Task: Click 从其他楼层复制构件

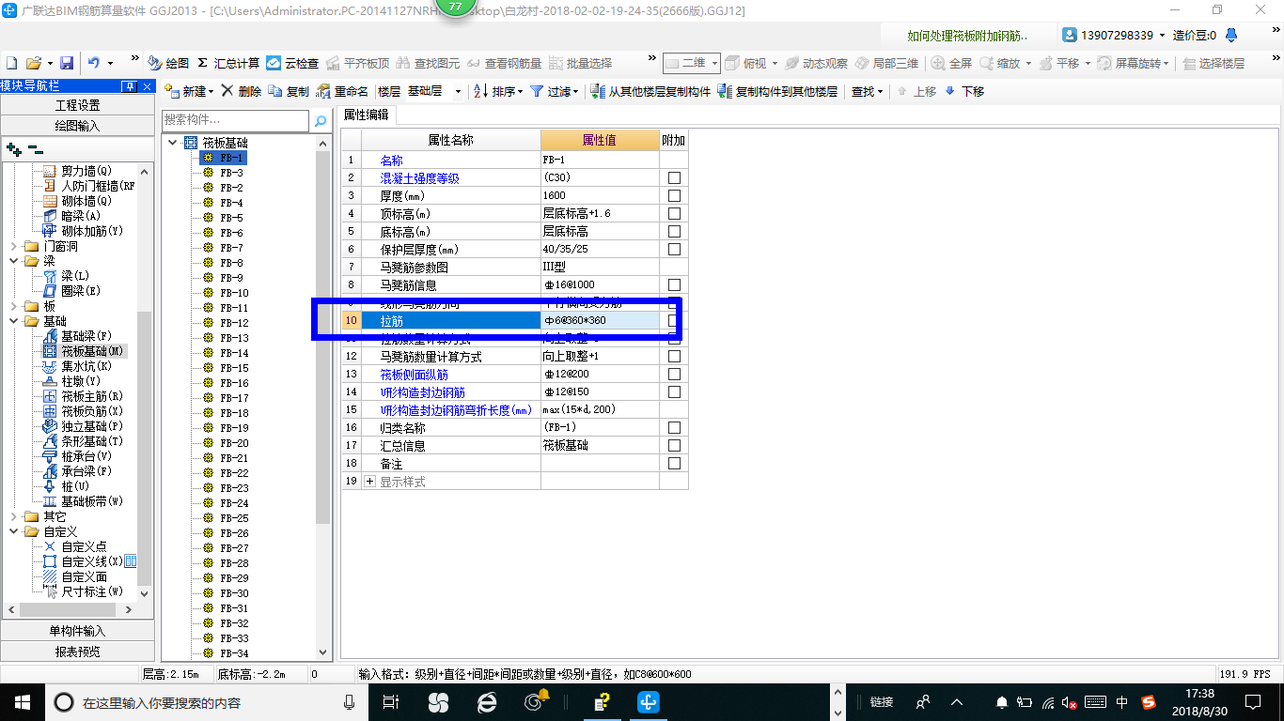Action: 651,91
